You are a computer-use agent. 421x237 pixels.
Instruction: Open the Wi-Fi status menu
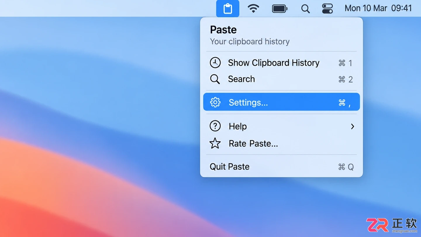click(253, 8)
